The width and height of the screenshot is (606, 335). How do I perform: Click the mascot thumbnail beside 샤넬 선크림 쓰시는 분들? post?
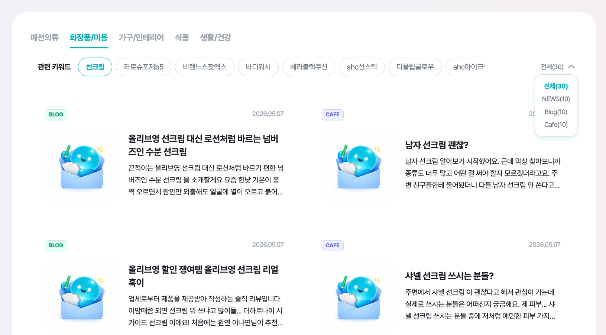(x=358, y=296)
